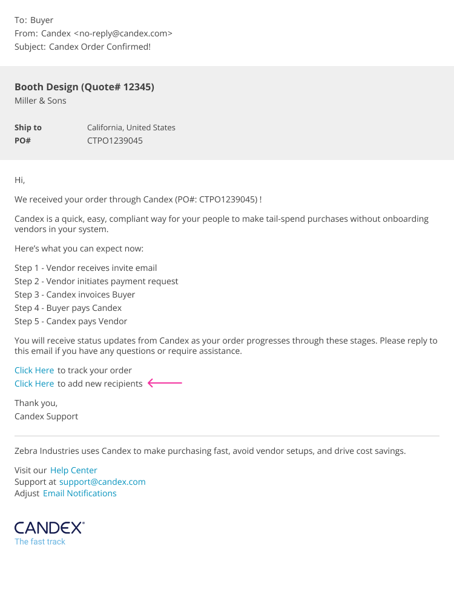
Task: Open the 'Click Here' add new recipients link
Action: click(x=35, y=384)
